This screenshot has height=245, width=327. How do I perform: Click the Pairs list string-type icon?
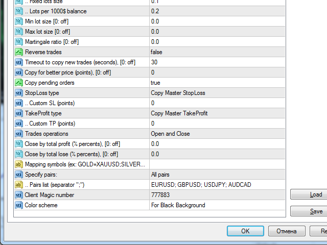click(19, 185)
